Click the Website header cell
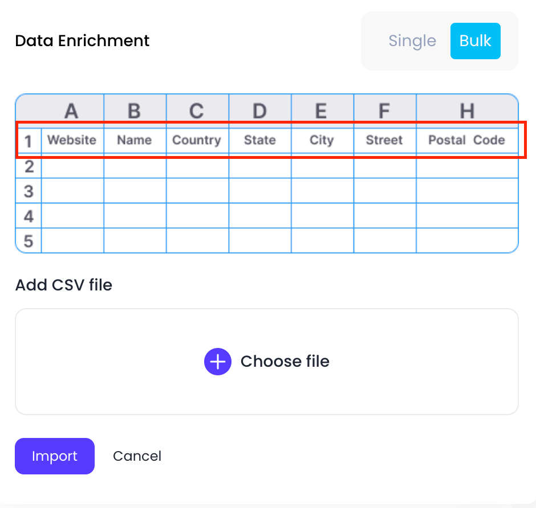 pos(72,140)
